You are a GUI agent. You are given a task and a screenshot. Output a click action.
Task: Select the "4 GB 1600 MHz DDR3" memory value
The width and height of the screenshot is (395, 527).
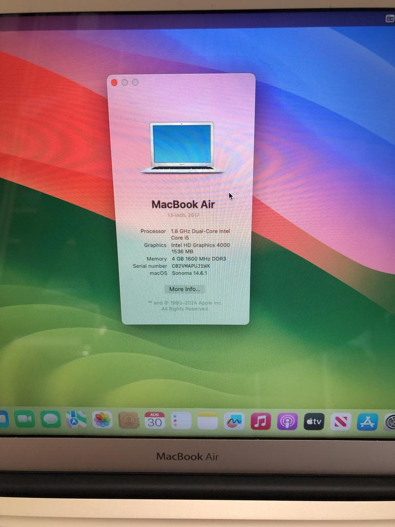coord(199,259)
